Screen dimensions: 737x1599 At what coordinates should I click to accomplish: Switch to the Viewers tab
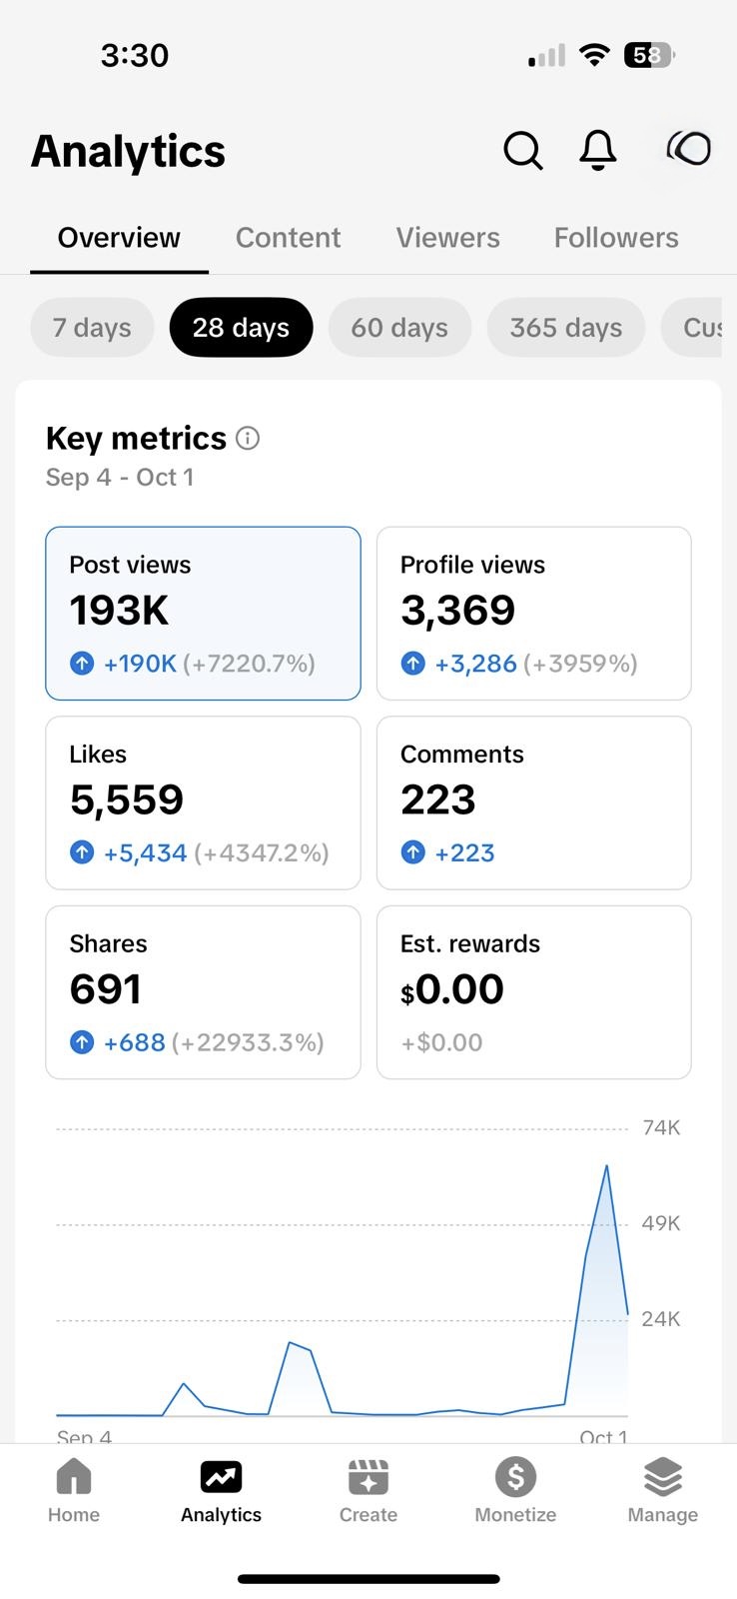coord(447,238)
